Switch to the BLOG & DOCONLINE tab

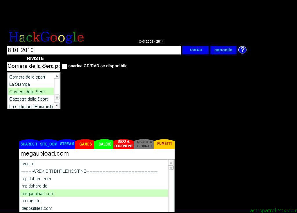(124, 144)
